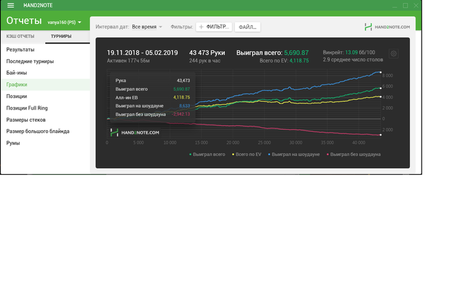Toggle the 'Выиграл без шоудауна' legend series
Viewport: 452px width, 290px height.
coord(354,155)
